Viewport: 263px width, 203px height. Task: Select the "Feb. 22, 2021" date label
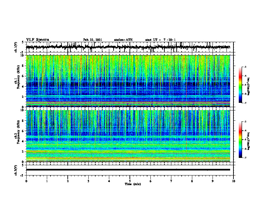click(93, 40)
